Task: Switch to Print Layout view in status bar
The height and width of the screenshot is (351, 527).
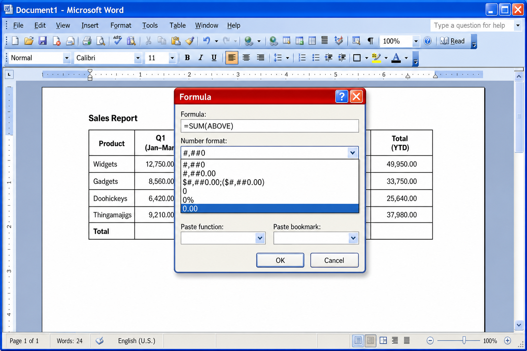Action: 358,341
